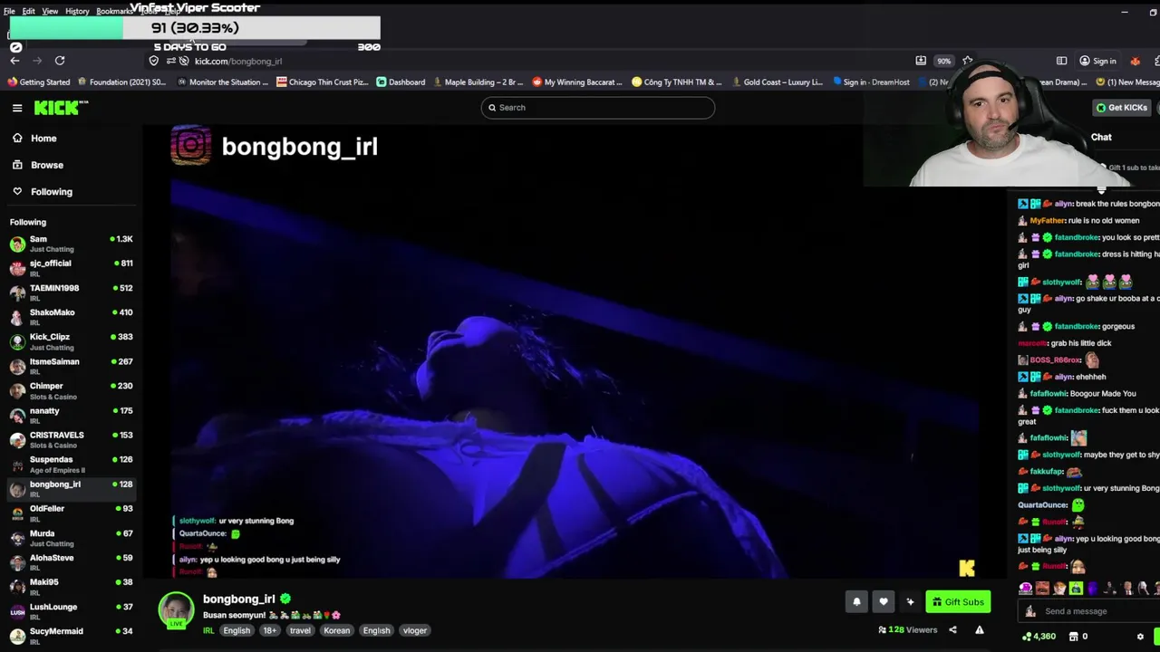Open OldFeller channel in sidebar

click(x=71, y=512)
